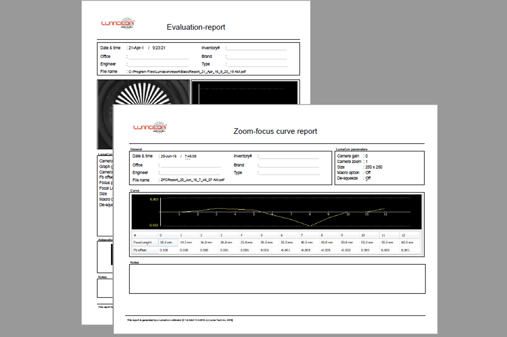Image resolution: width=507 pixels, height=337 pixels.
Task: Click the Inventory# field on the Evaluation-report
Action: coord(257,48)
